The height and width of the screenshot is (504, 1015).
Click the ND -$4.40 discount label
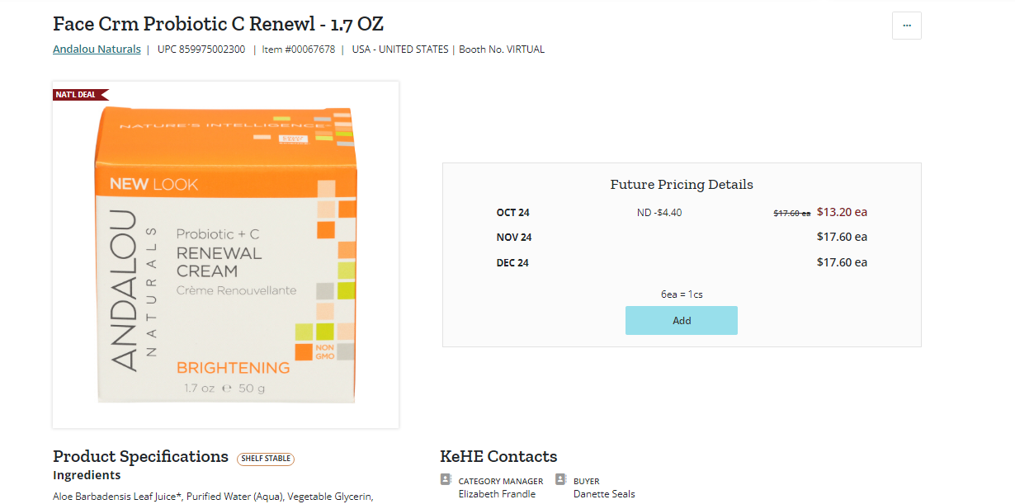click(x=659, y=213)
